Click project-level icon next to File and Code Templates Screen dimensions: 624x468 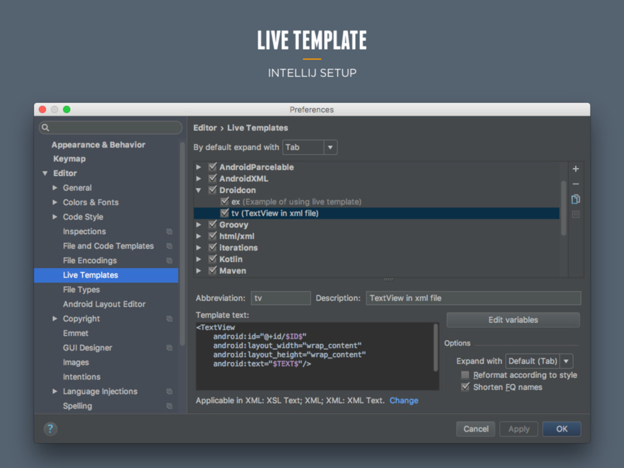(169, 246)
